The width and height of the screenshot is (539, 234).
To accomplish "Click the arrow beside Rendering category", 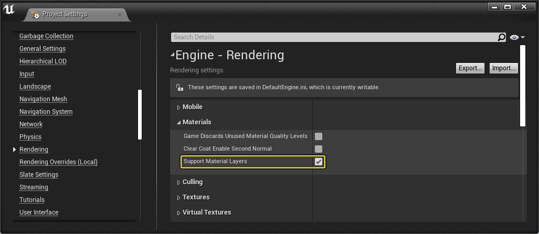I will pyautogui.click(x=14, y=150).
